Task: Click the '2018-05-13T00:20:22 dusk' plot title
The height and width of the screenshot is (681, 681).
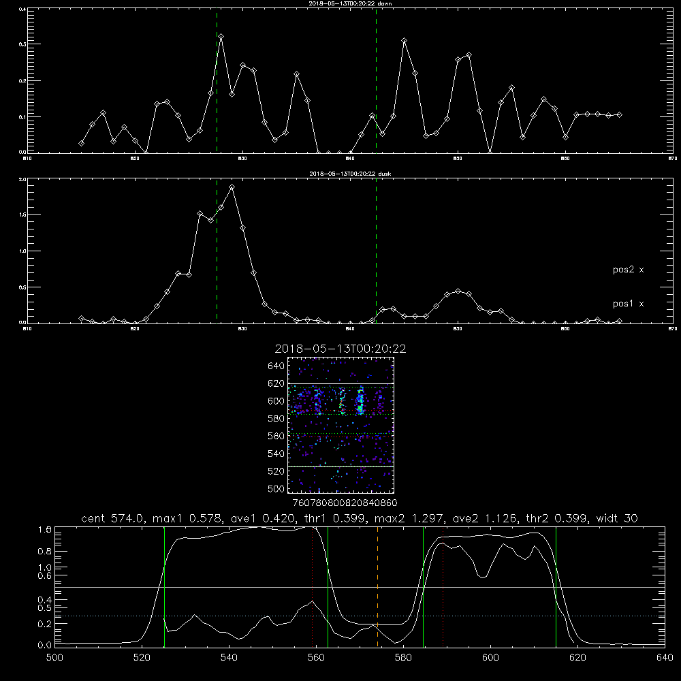Action: 350,174
